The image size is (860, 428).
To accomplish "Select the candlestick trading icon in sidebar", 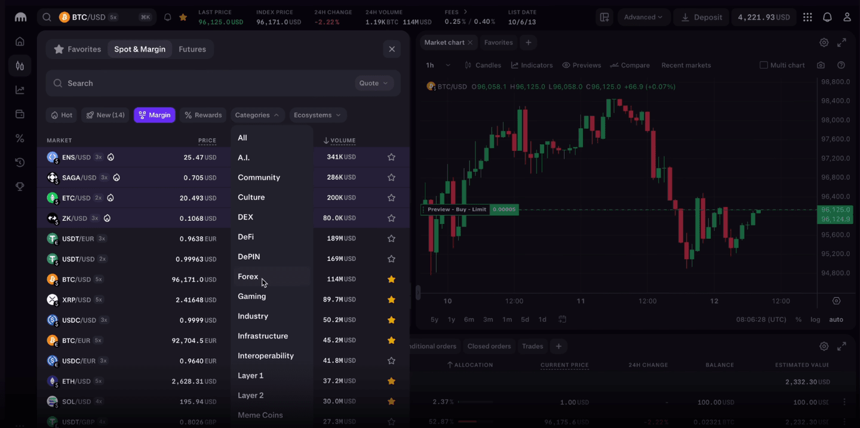I will click(x=20, y=65).
